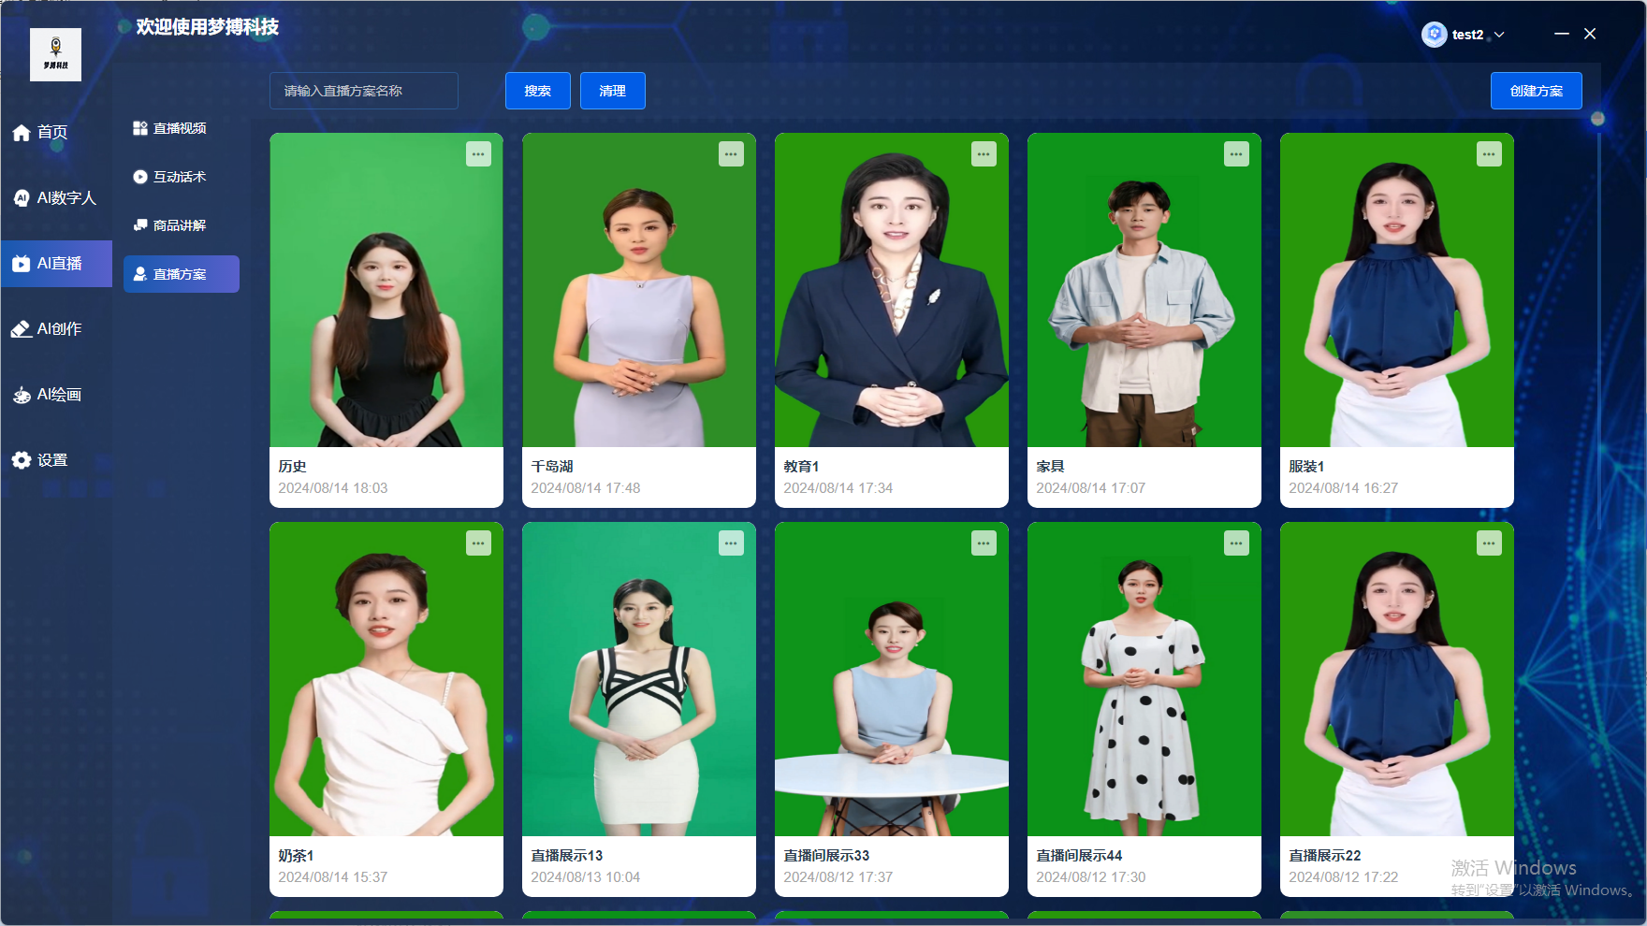The width and height of the screenshot is (1647, 926).
Task: Click the 创建方案 button
Action: click(x=1536, y=91)
